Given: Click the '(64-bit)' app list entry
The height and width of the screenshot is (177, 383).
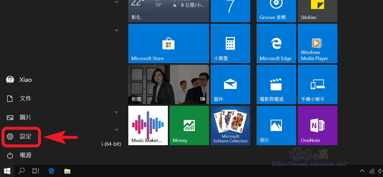Looking at the screenshot, I should tap(111, 144).
